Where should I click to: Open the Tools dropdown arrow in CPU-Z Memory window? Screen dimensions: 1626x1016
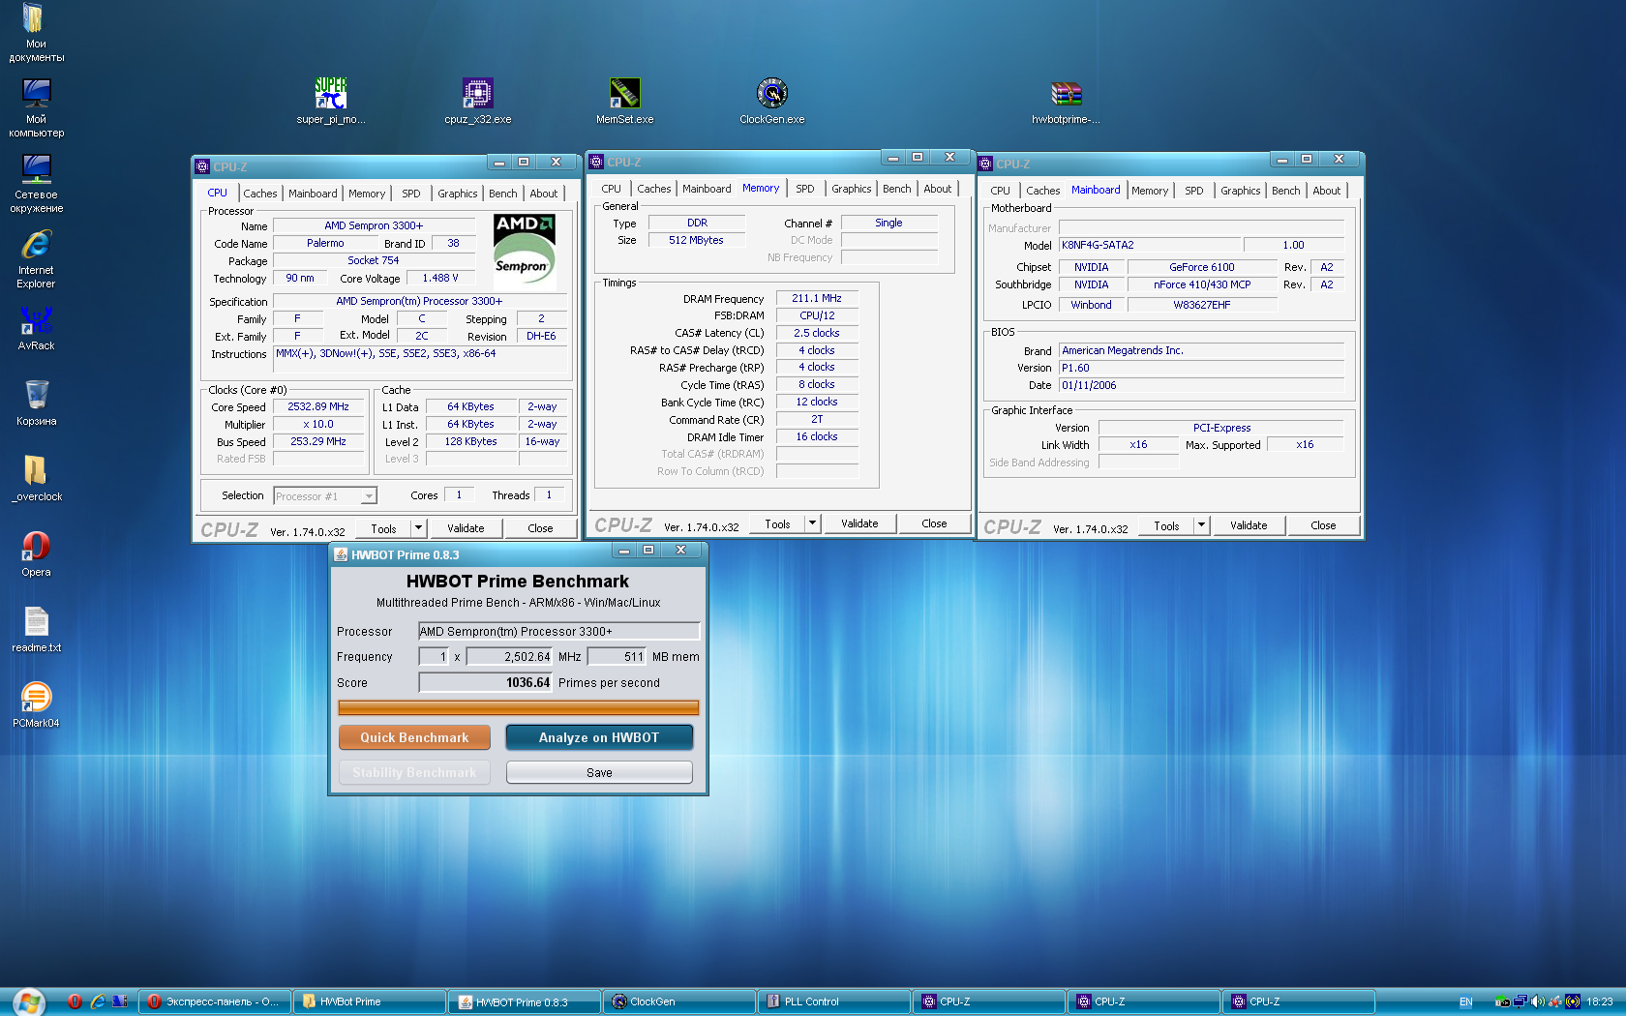point(812,523)
